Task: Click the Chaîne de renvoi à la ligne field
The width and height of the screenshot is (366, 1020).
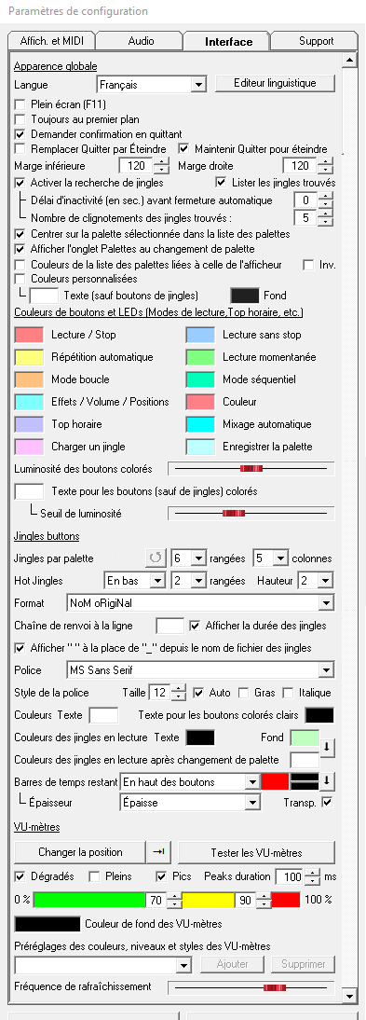Action: 170,626
